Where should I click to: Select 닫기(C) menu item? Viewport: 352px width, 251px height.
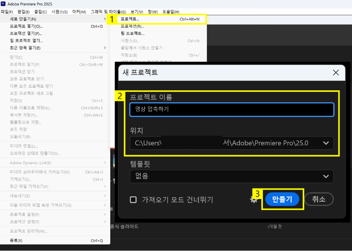click(55, 57)
